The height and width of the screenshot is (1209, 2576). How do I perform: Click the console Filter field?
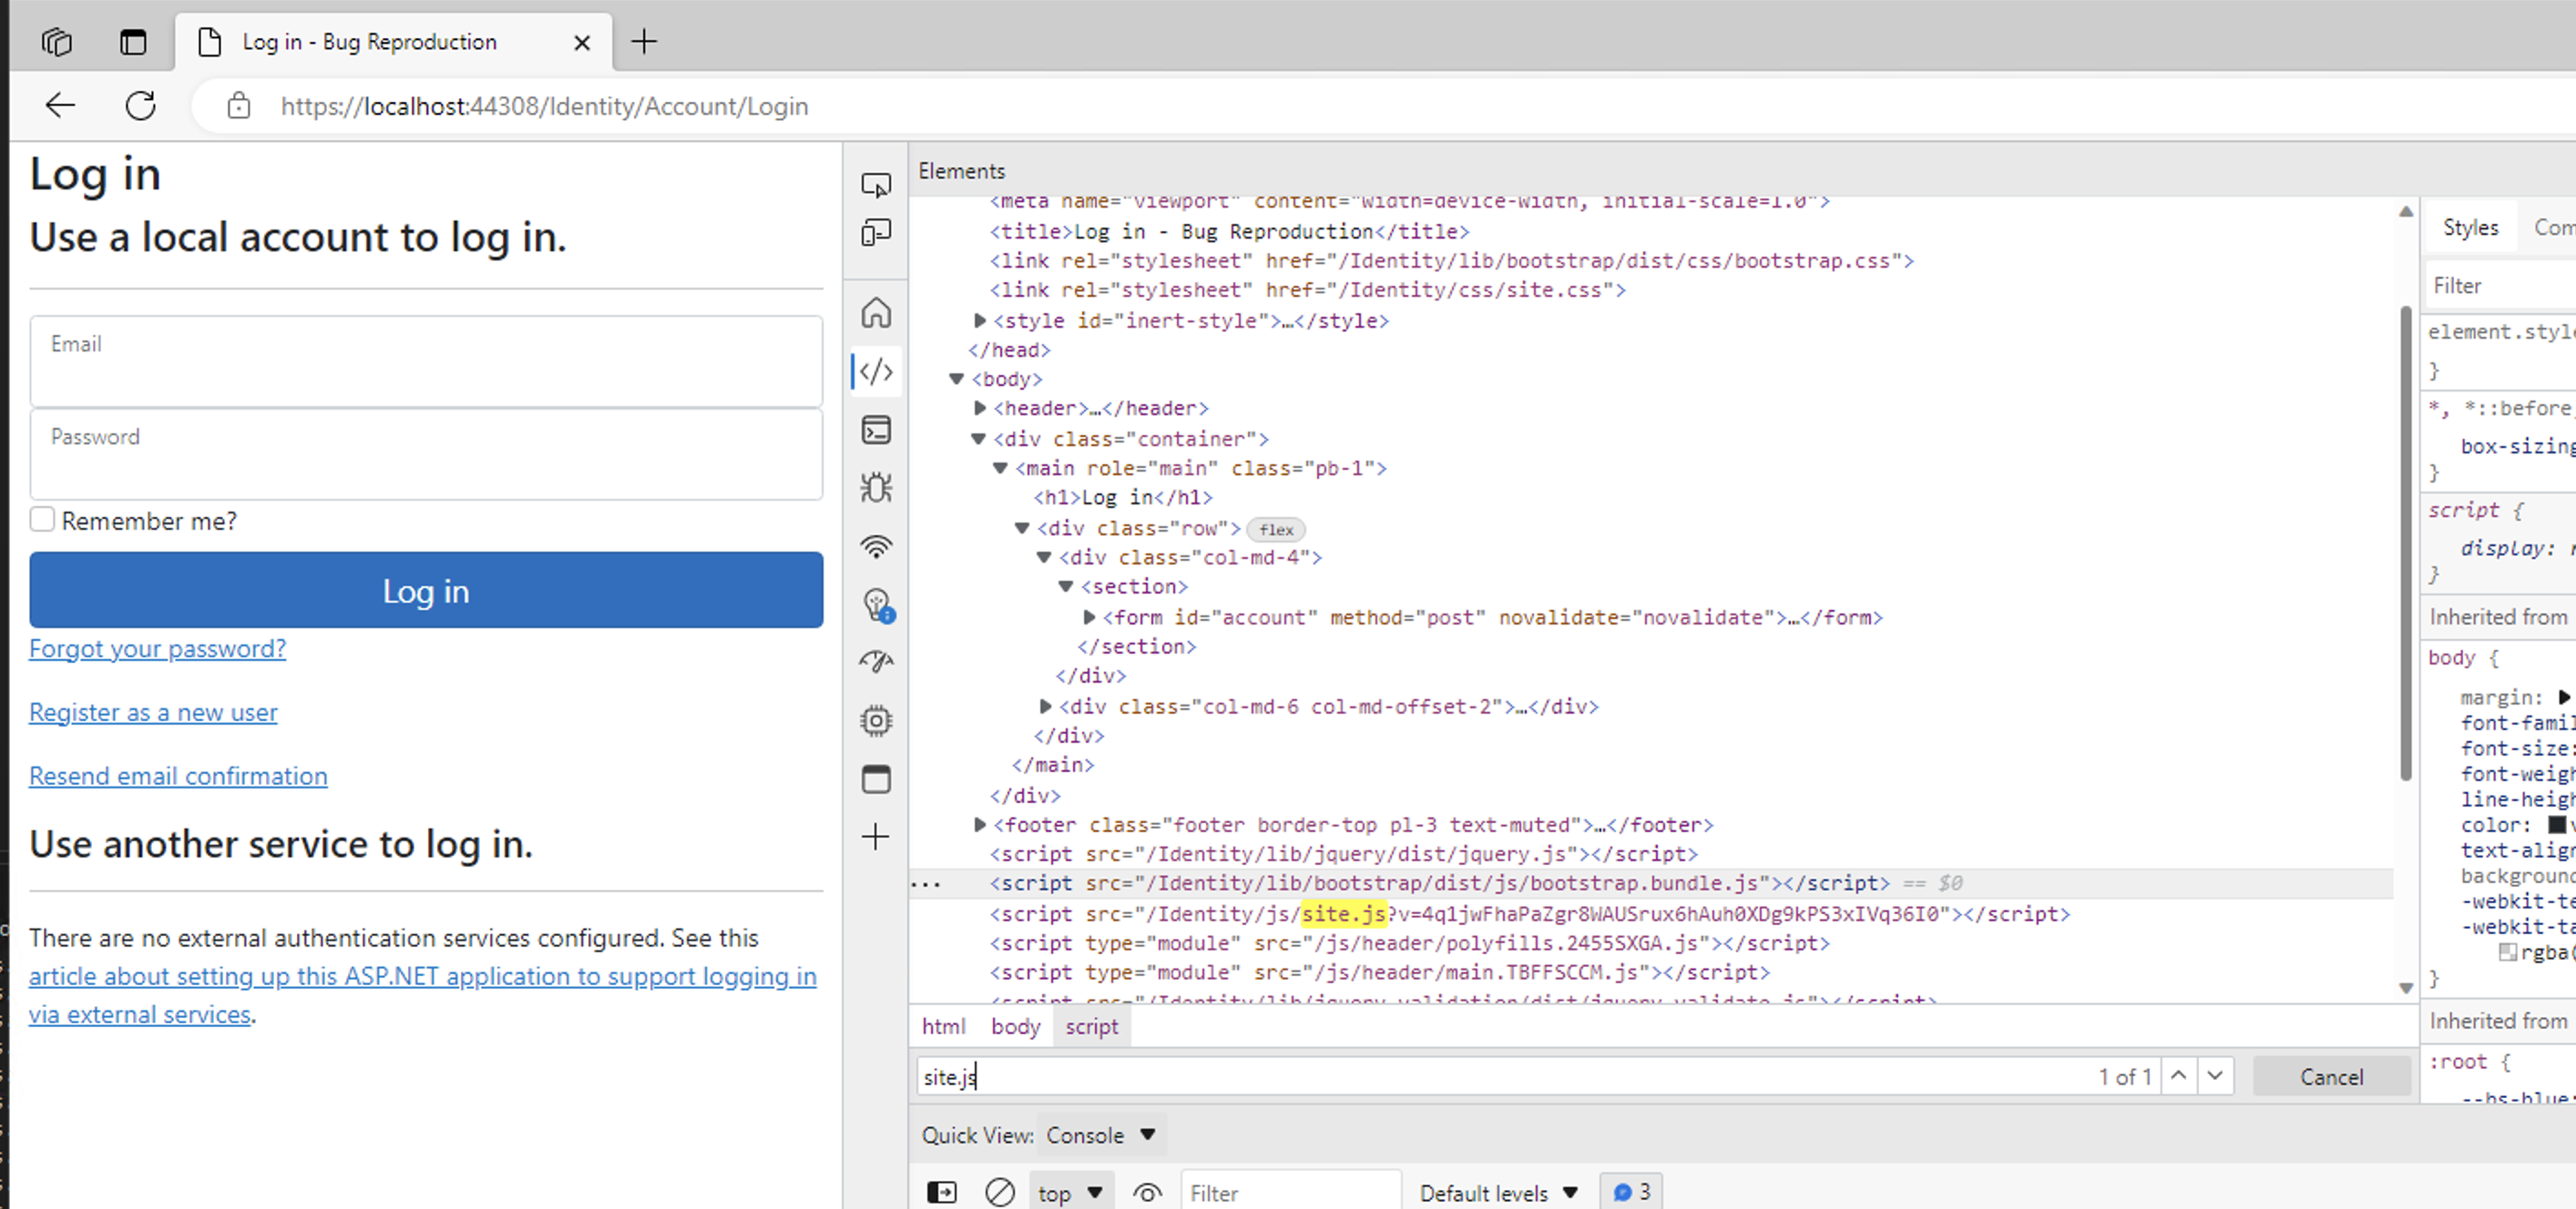(1290, 1192)
